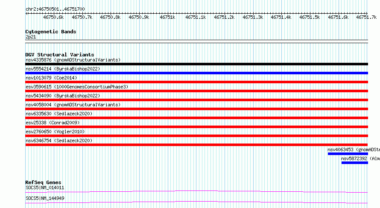
Task: Click the 46751.7k ruler tick label
Action: [366, 17]
